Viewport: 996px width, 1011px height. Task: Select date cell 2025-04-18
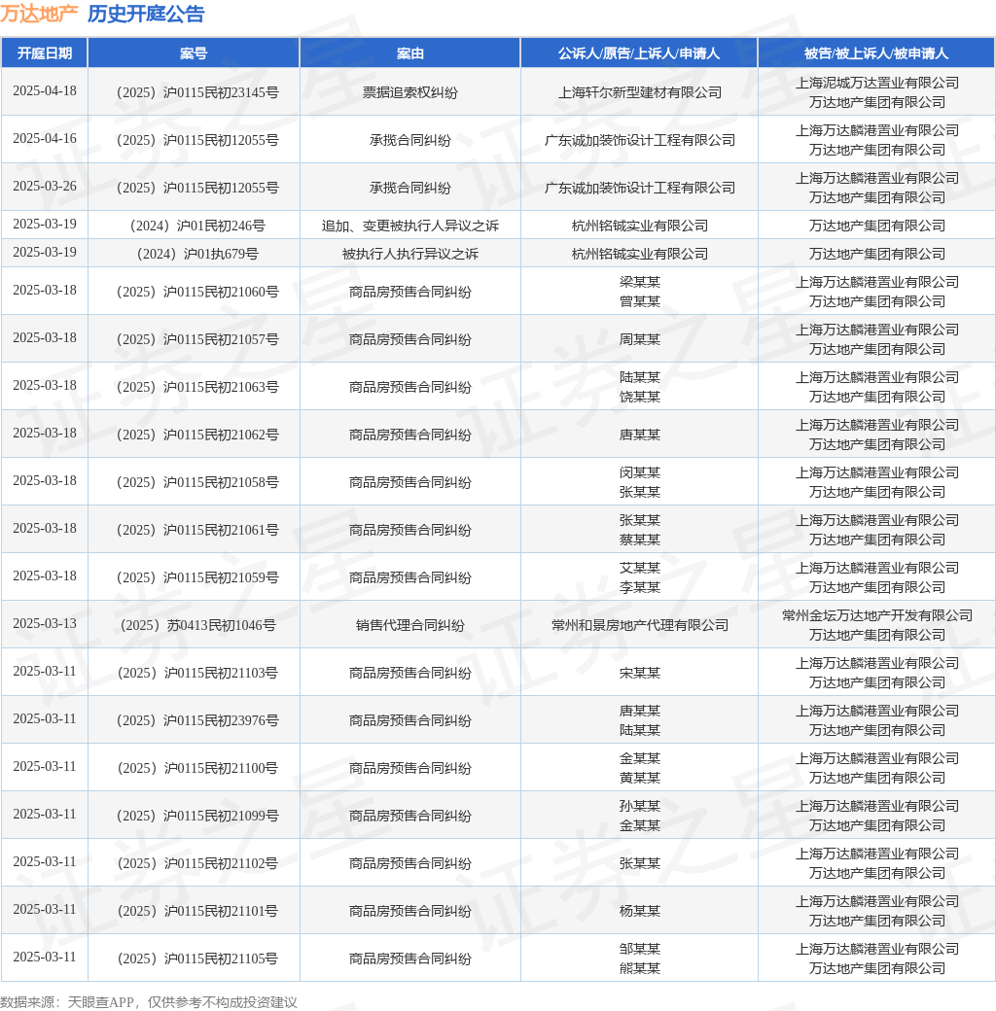point(45,91)
